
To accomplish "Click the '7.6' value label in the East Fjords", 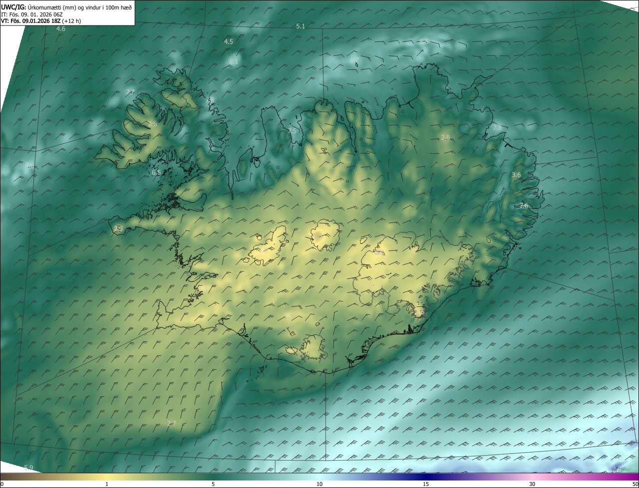I will click(524, 206).
